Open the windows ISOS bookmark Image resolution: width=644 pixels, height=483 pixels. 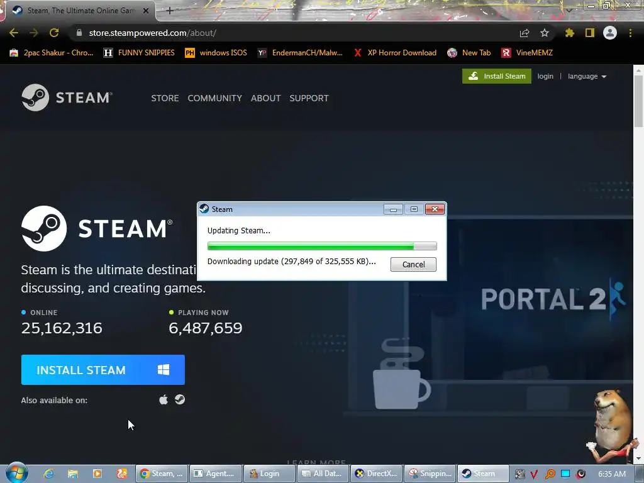point(216,53)
